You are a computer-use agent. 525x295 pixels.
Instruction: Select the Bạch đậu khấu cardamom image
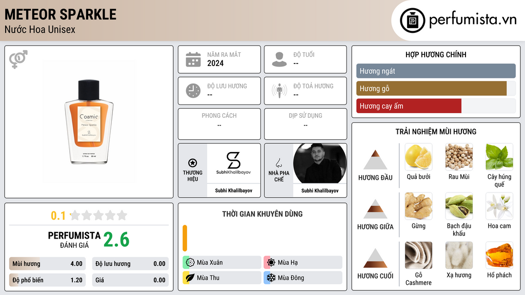459,206
